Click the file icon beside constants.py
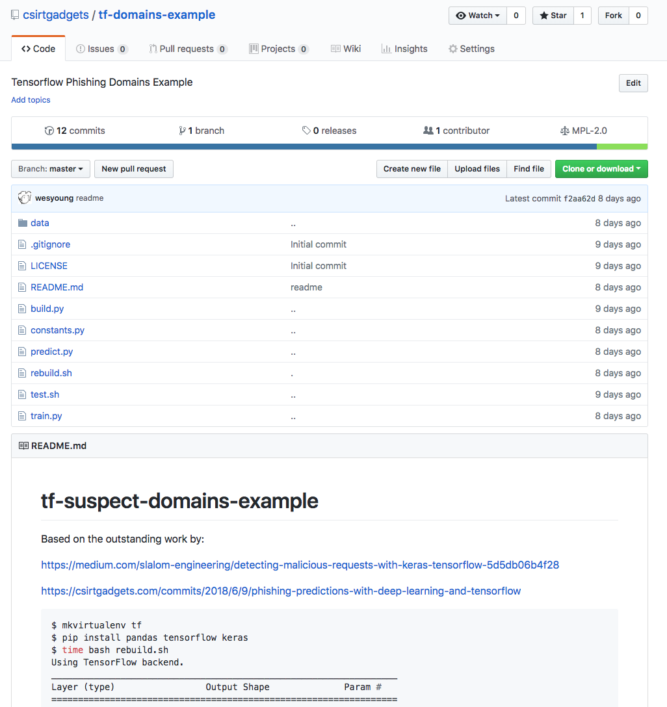Viewport: 667px width, 707px height. pos(21,331)
